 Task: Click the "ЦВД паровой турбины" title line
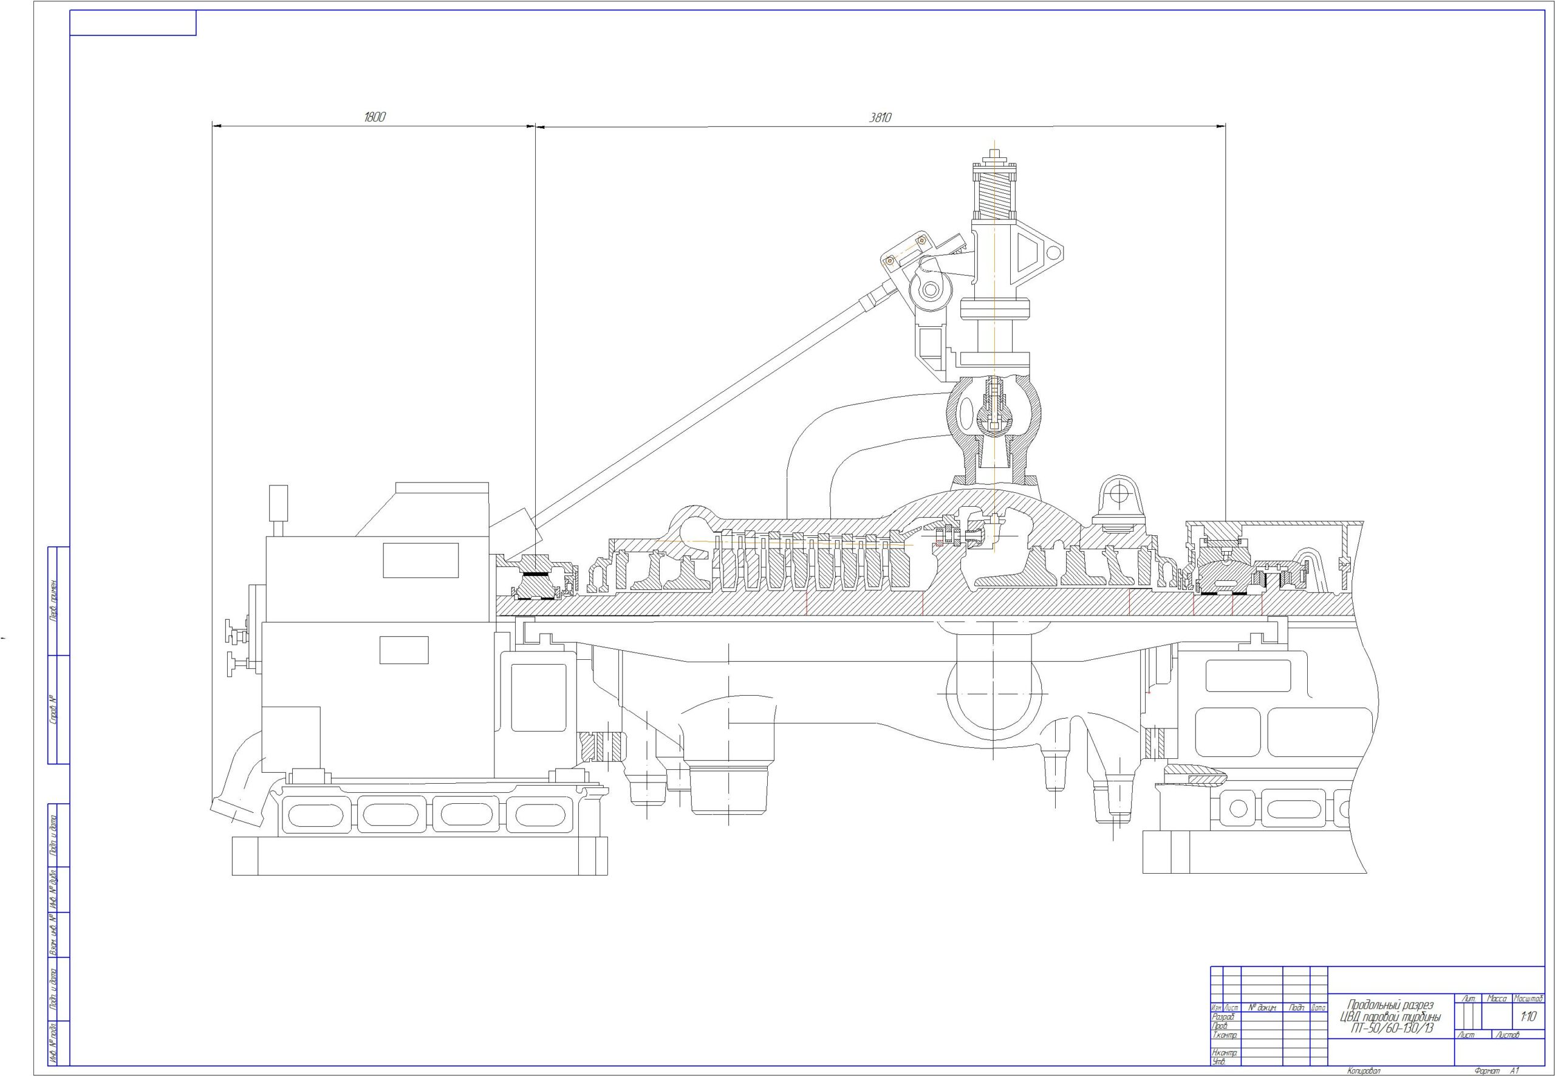pos(1390,1017)
